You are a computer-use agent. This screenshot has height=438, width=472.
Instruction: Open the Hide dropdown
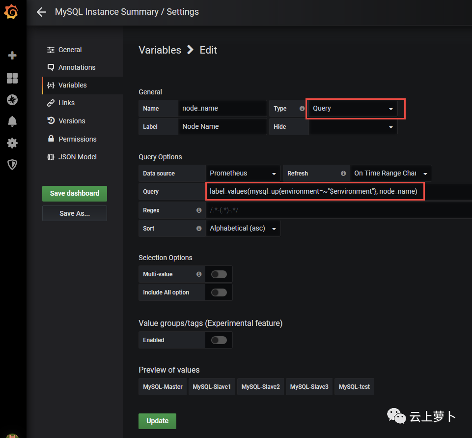pyautogui.click(x=353, y=127)
